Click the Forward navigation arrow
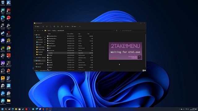This screenshot has width=198, height=111. pyautogui.click(x=38, y=31)
